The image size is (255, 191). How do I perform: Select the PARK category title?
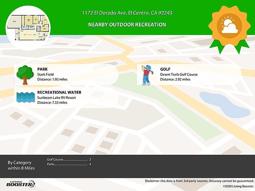click(x=42, y=69)
